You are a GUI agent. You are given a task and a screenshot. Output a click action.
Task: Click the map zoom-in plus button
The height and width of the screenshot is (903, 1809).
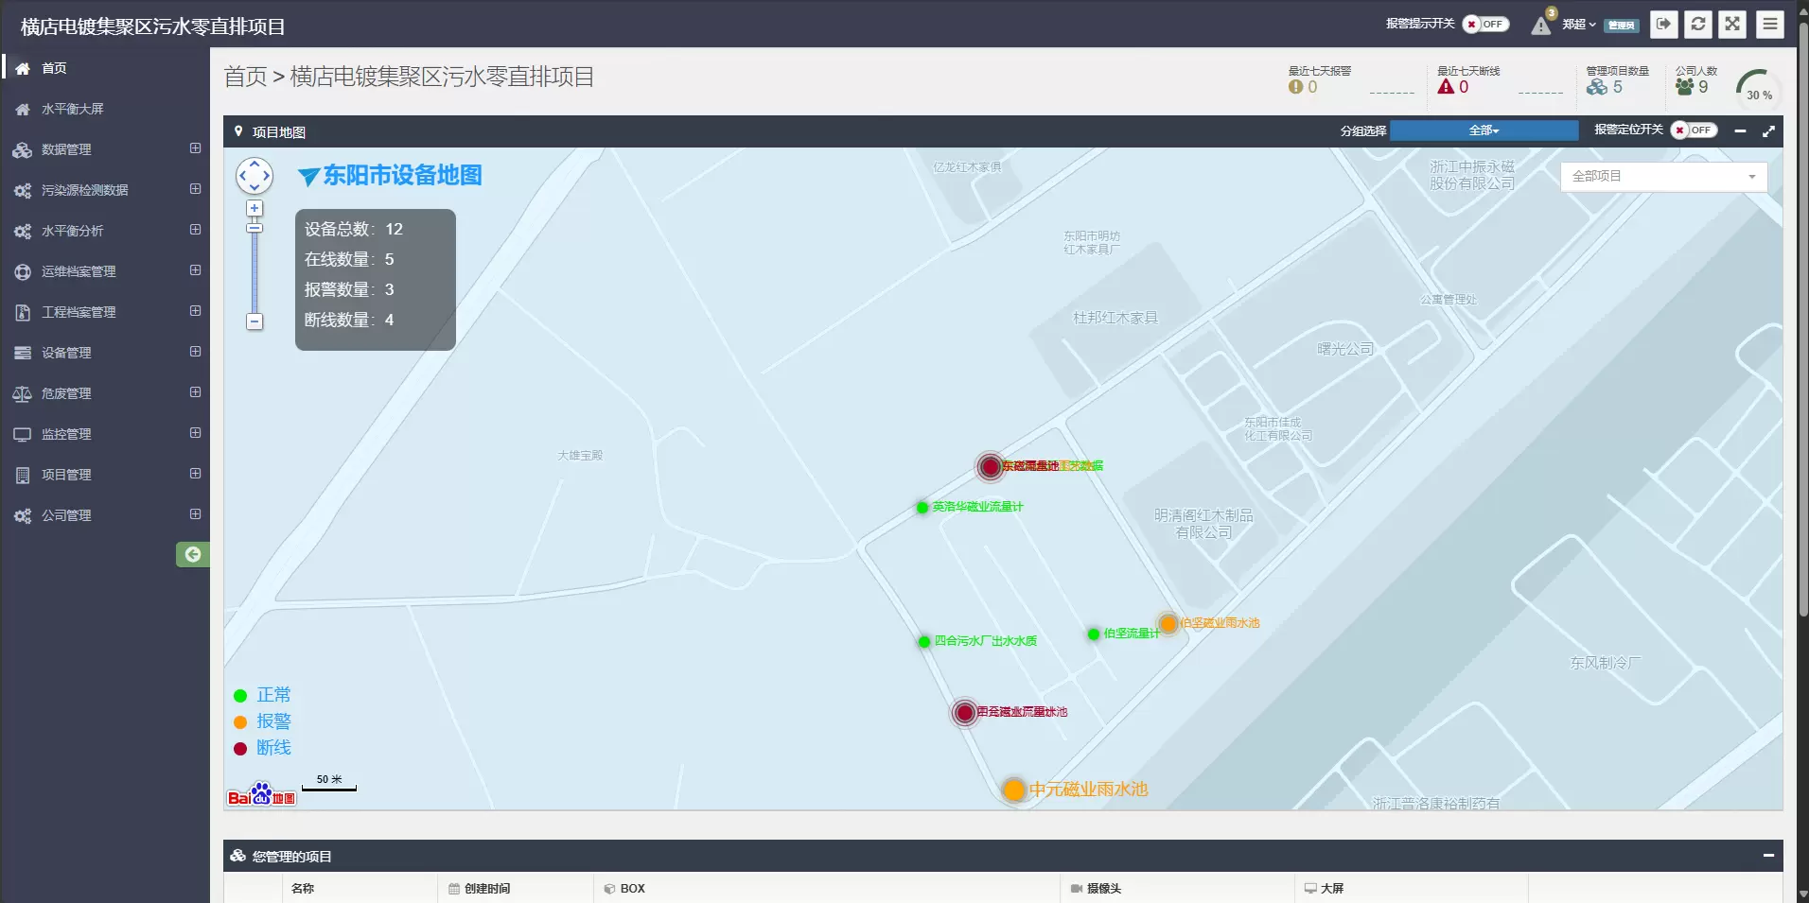[x=254, y=207]
